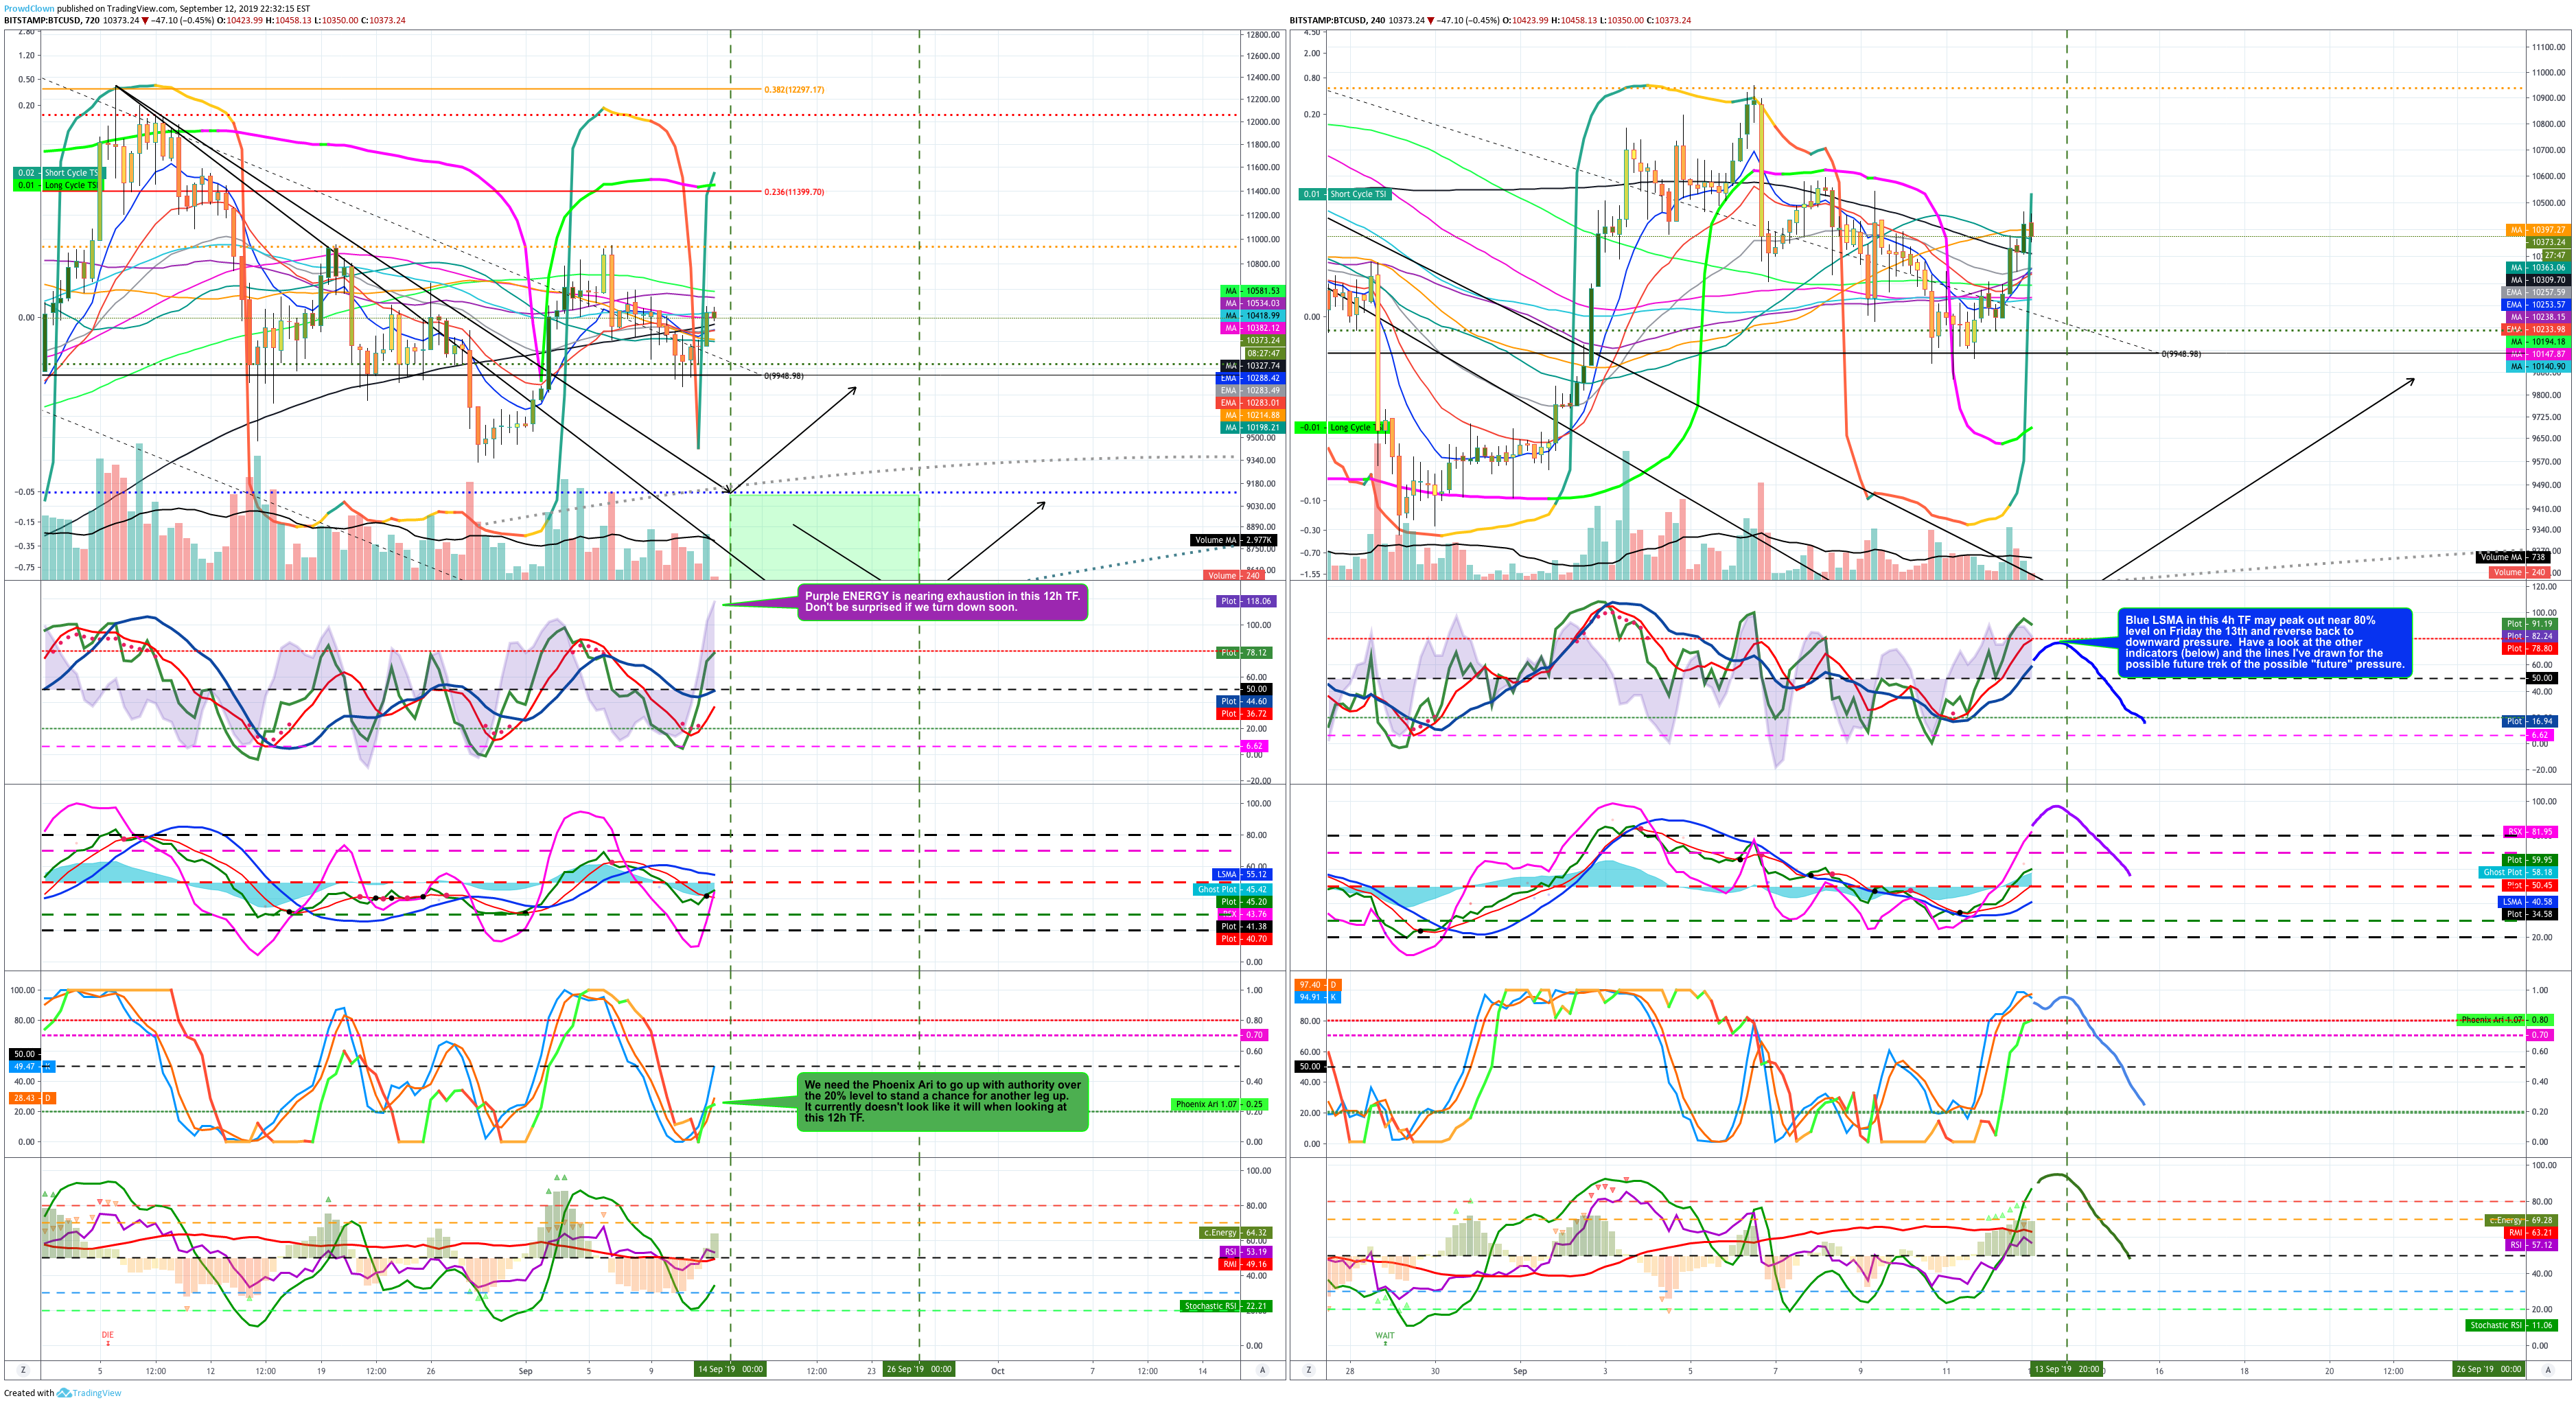The image size is (2576, 1405).
Task: Click the green MA 10581.53 price label
Action: [1252, 291]
